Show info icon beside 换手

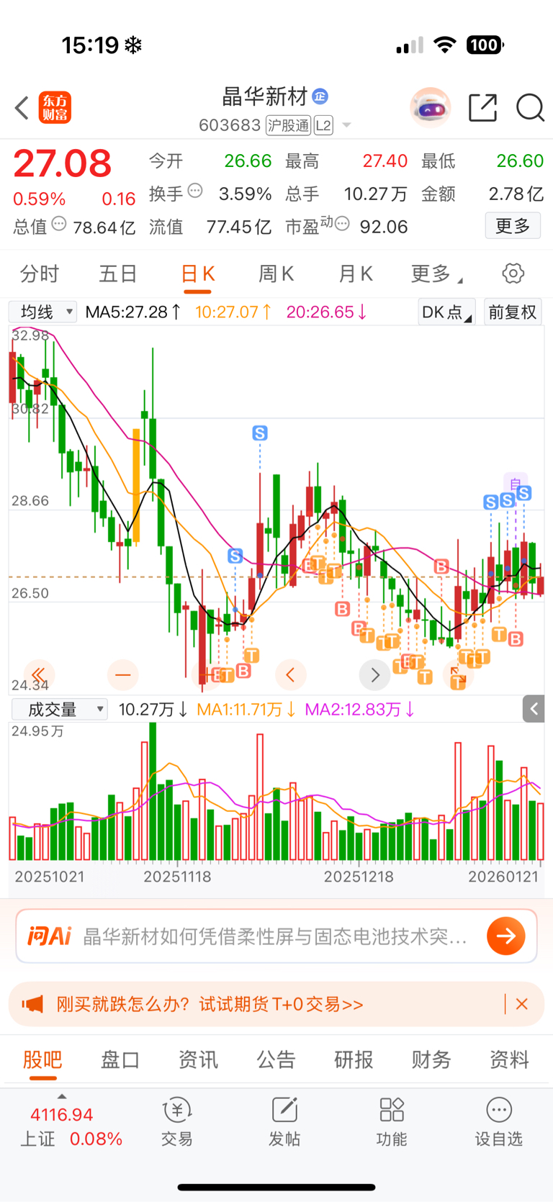pyautogui.click(x=195, y=191)
